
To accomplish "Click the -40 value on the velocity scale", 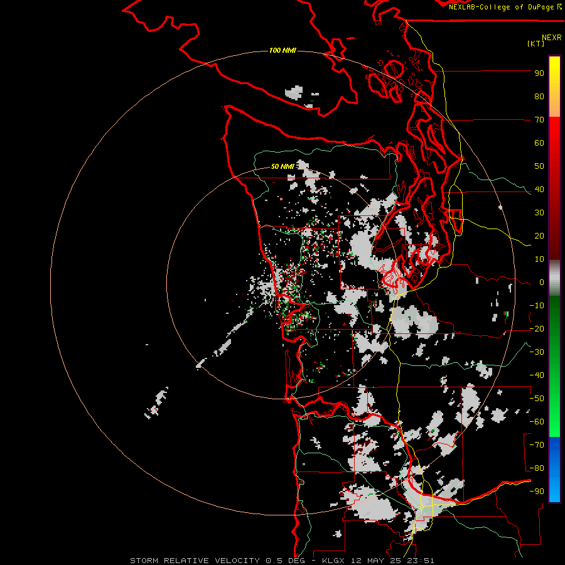I will pos(537,375).
